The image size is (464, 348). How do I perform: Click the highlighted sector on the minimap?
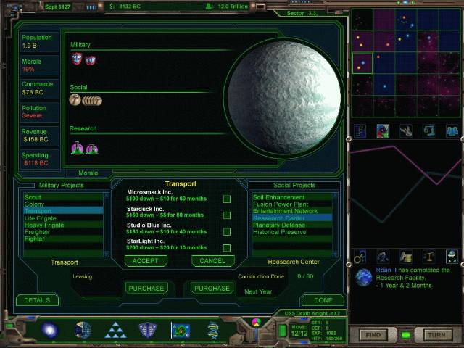pos(362,63)
